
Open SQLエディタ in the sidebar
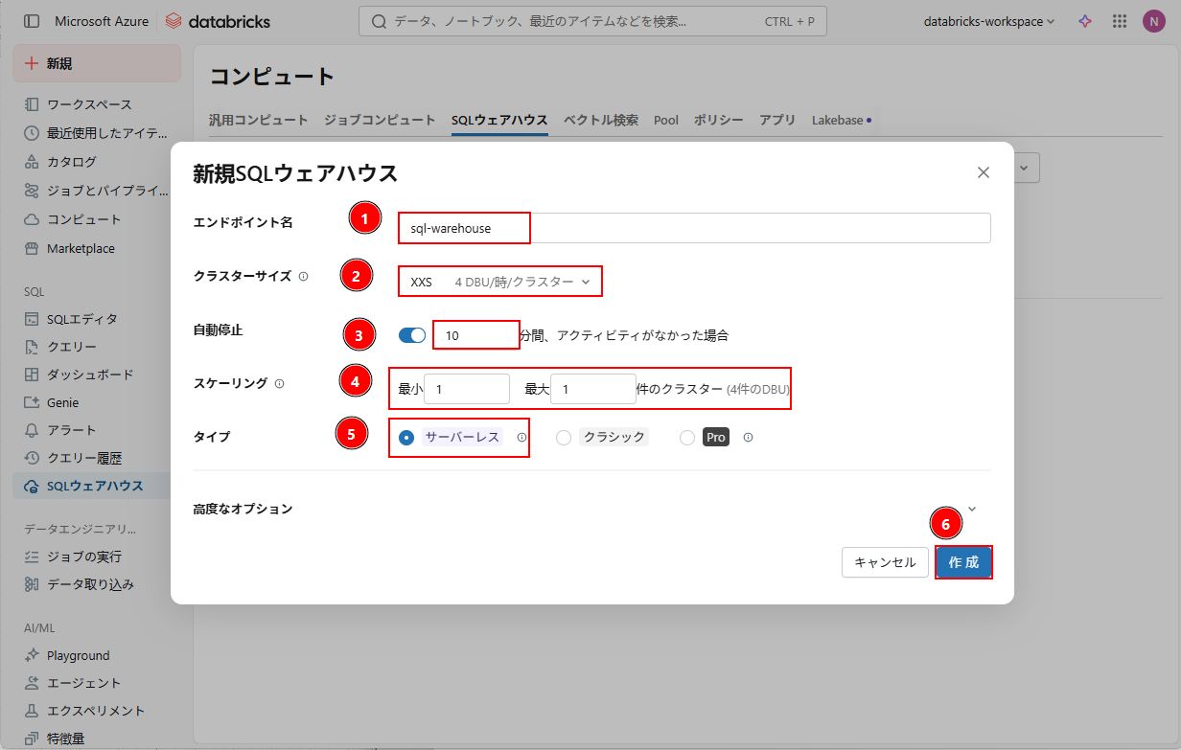coord(82,319)
